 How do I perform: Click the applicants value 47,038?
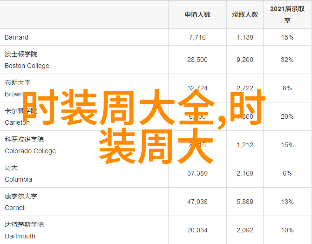197,202
